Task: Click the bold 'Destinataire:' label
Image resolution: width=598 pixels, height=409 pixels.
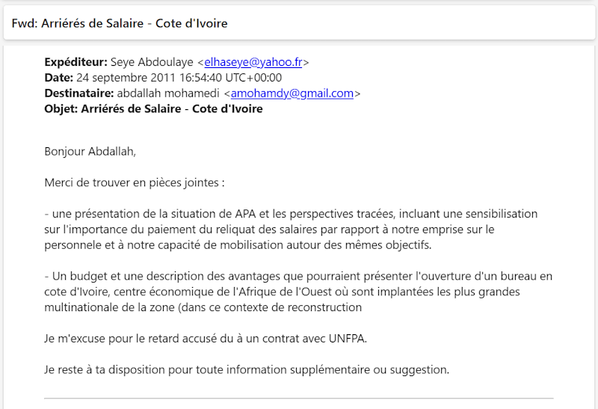Action: point(79,93)
